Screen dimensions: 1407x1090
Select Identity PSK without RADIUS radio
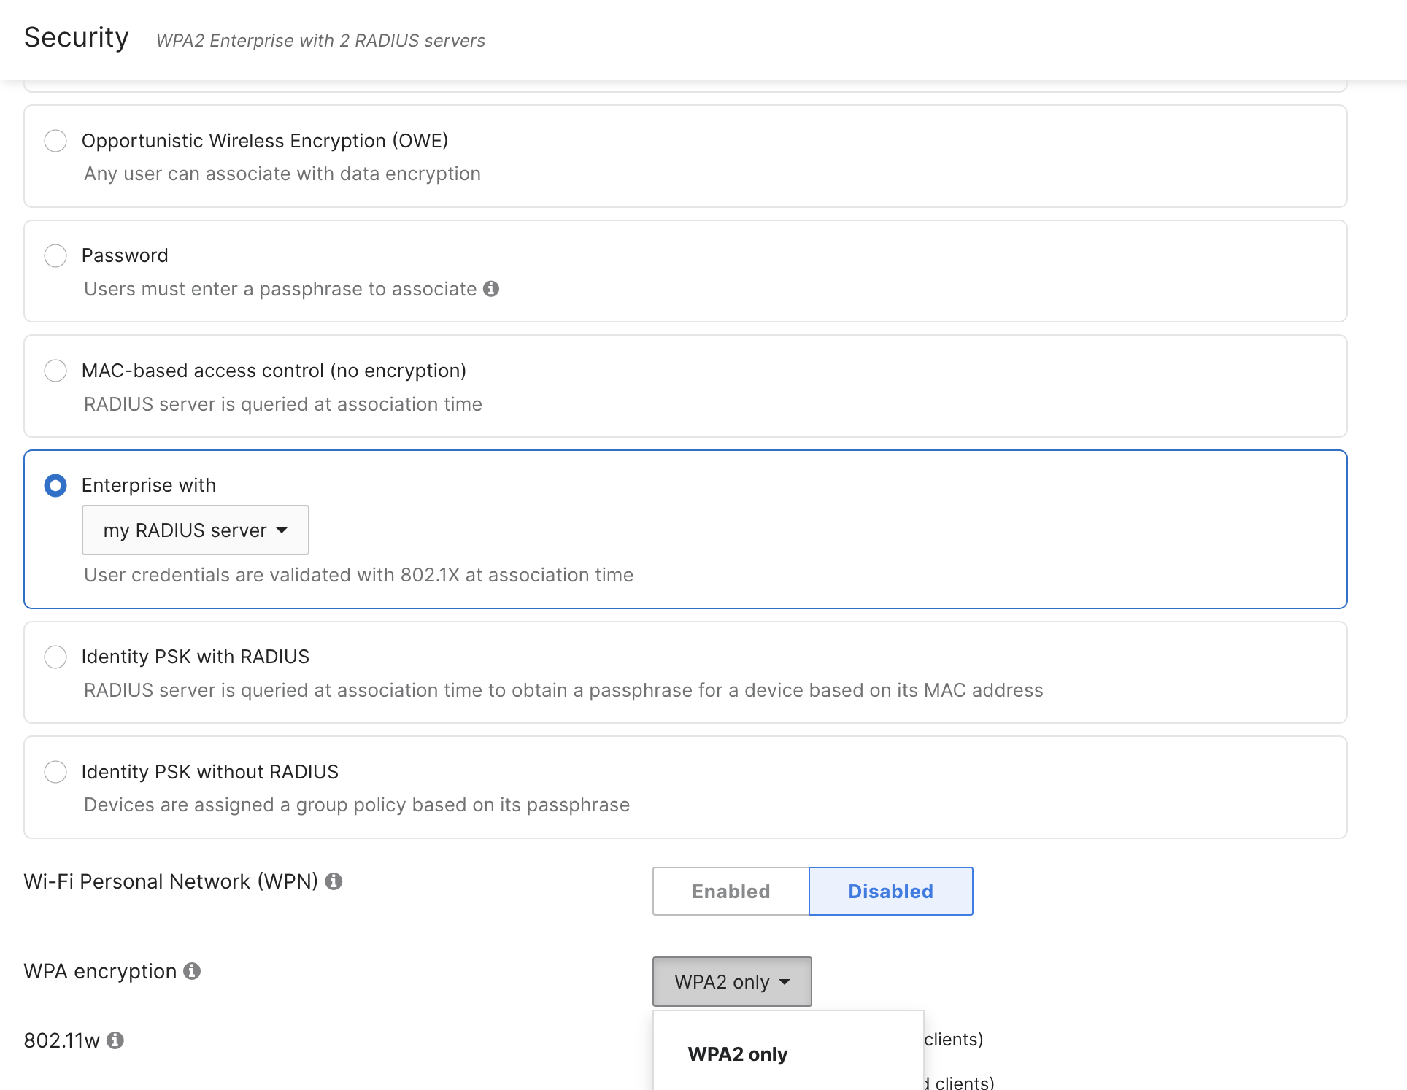click(x=55, y=772)
